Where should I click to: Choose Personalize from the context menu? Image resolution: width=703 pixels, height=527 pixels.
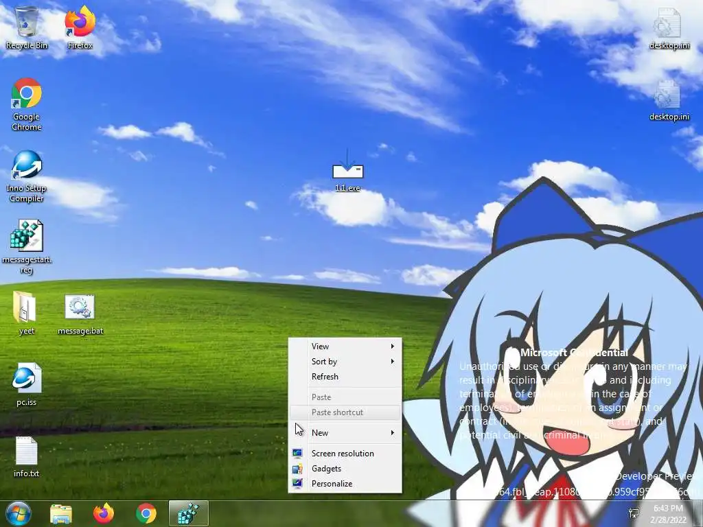[345, 484]
